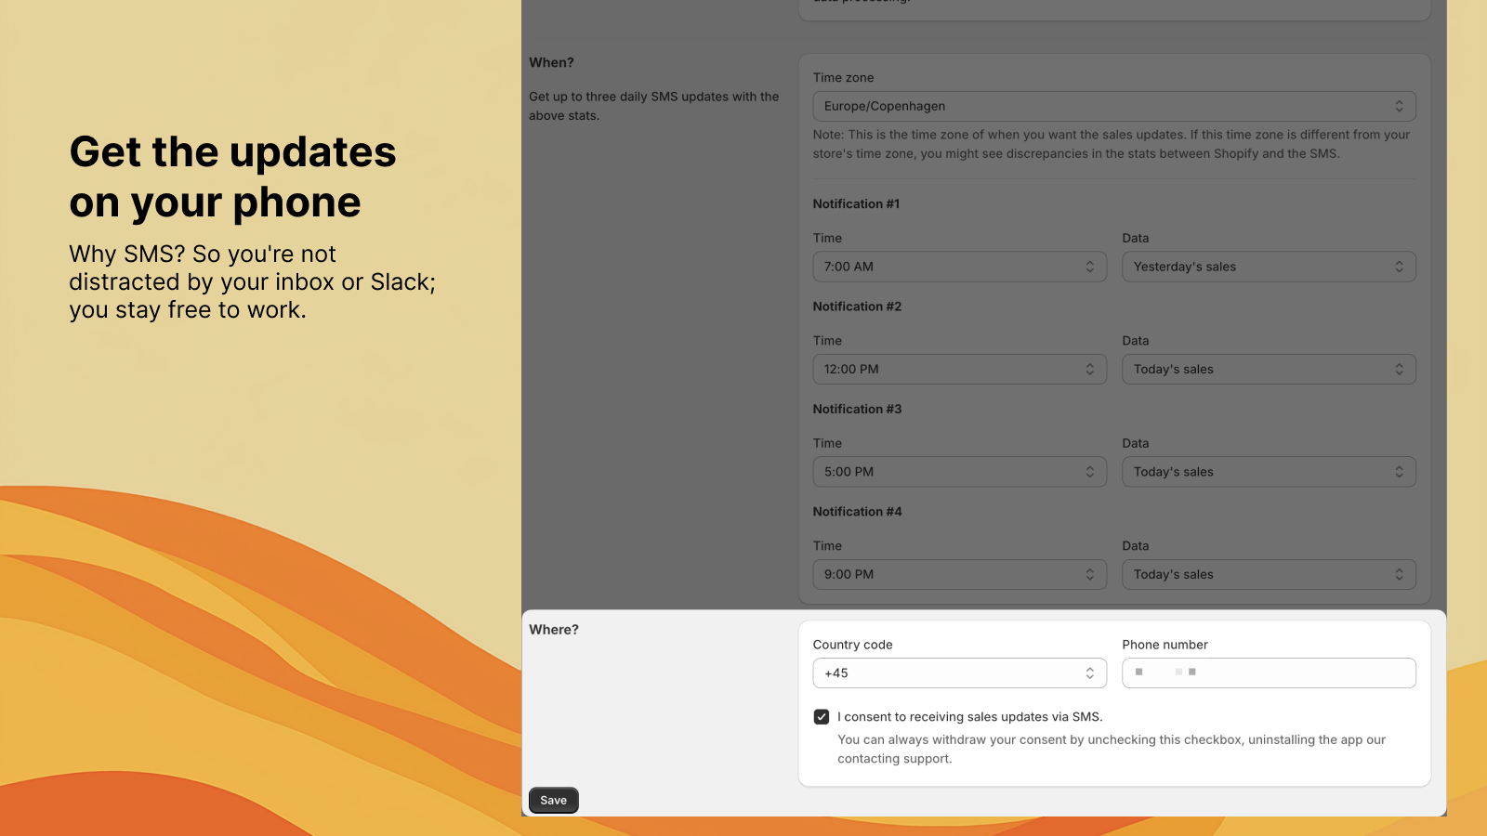Select the When? section heading
Image resolution: width=1487 pixels, height=836 pixels.
(549, 62)
